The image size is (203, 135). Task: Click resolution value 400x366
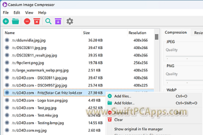(141, 40)
